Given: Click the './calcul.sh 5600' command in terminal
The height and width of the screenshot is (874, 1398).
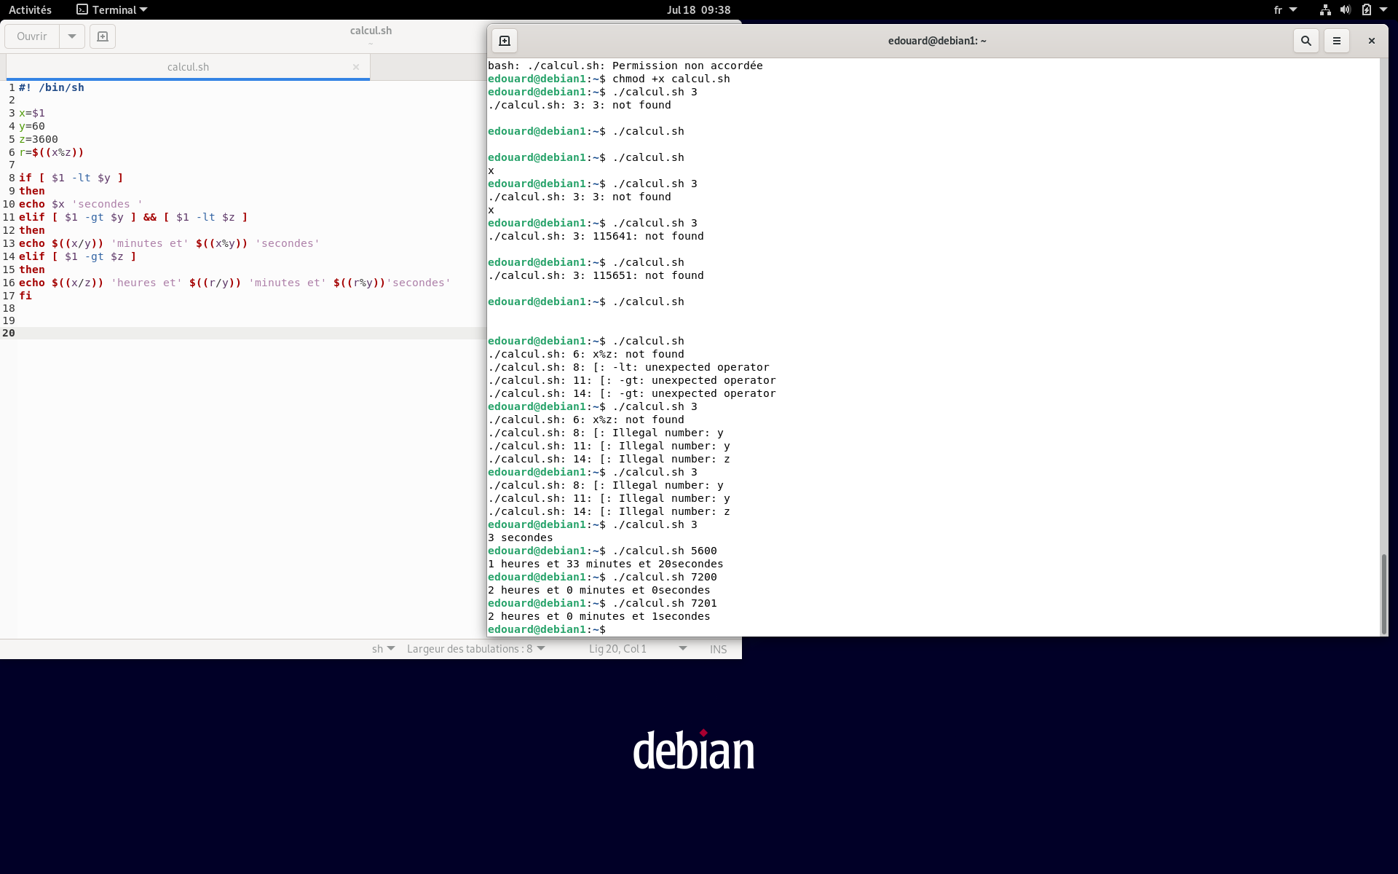Looking at the screenshot, I should (665, 551).
